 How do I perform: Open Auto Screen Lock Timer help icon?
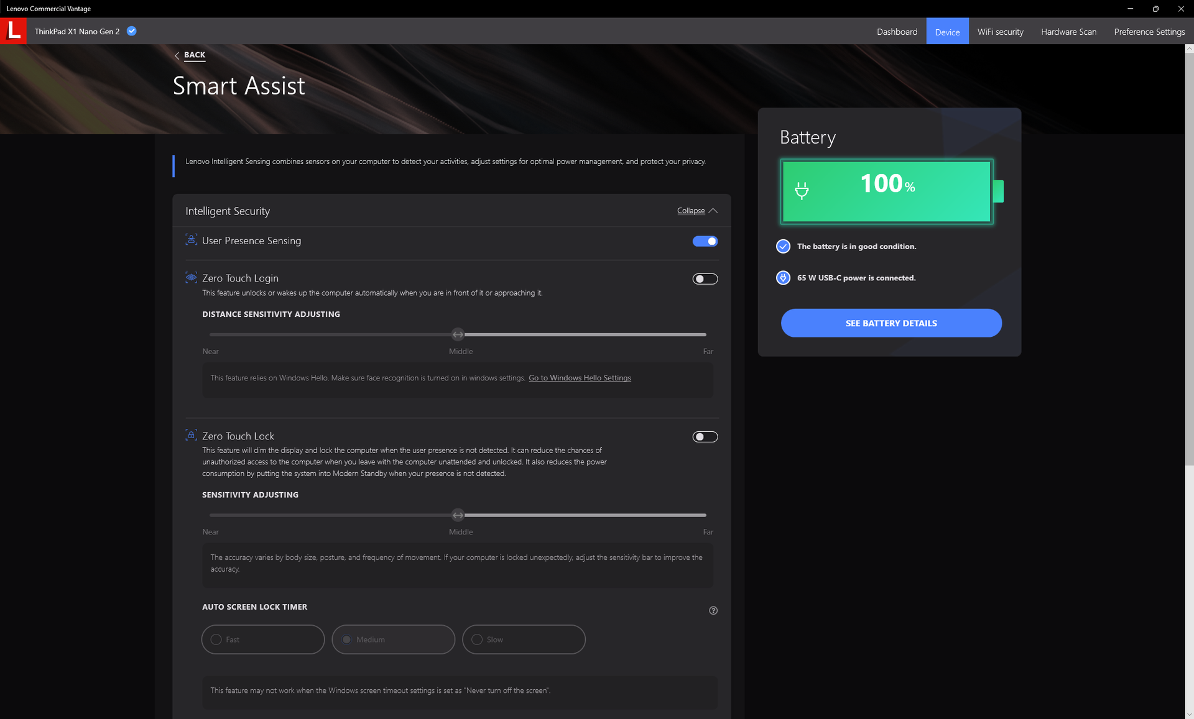[713, 610]
